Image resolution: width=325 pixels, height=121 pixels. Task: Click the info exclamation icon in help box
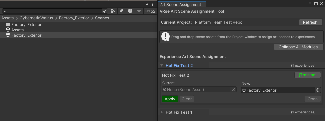[x=165, y=37]
